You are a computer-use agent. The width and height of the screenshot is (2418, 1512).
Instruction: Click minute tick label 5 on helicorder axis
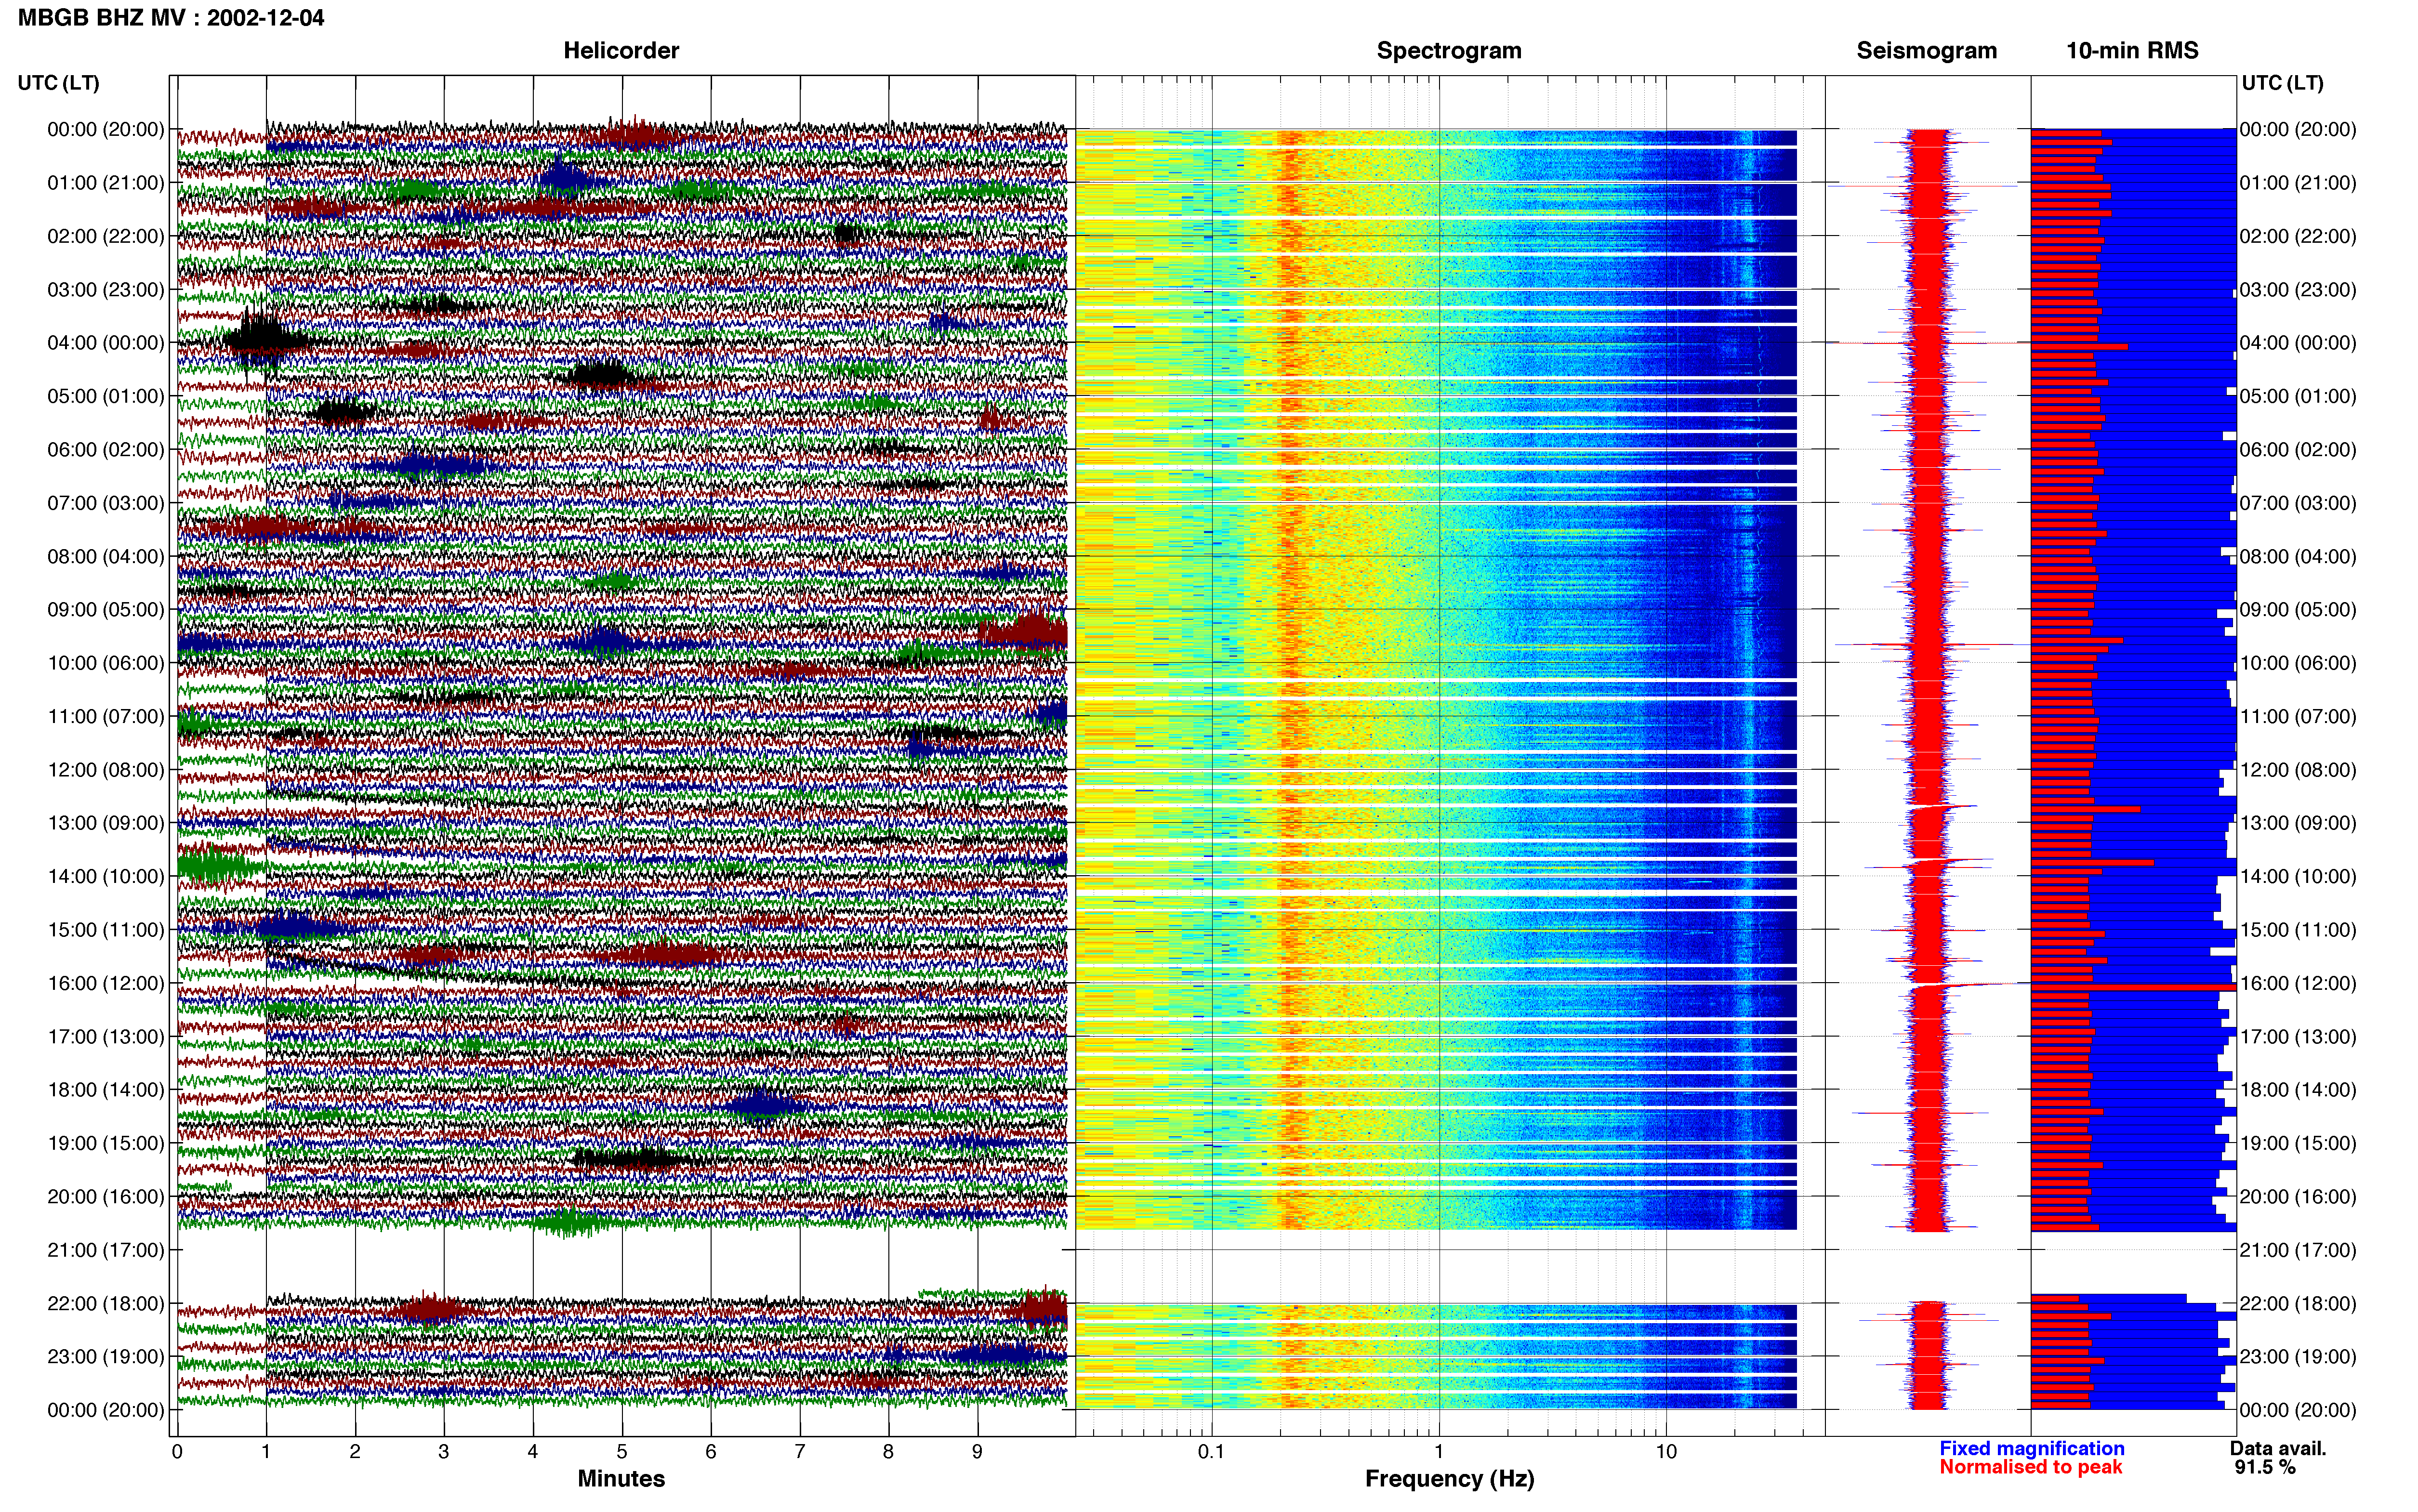pos(622,1451)
